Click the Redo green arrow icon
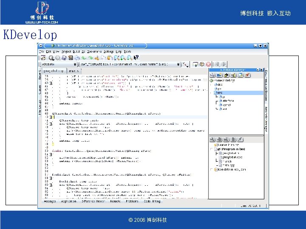 [x=91, y=58]
